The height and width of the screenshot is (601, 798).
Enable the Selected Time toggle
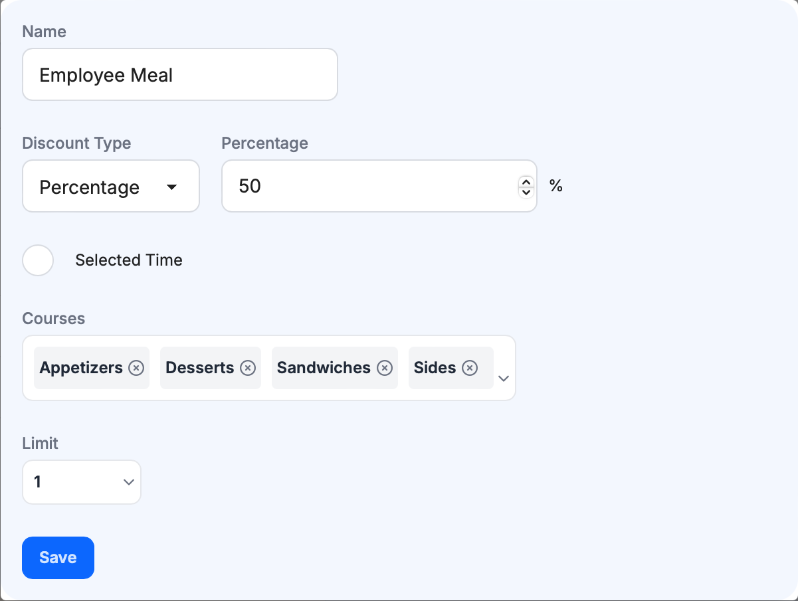click(x=39, y=260)
